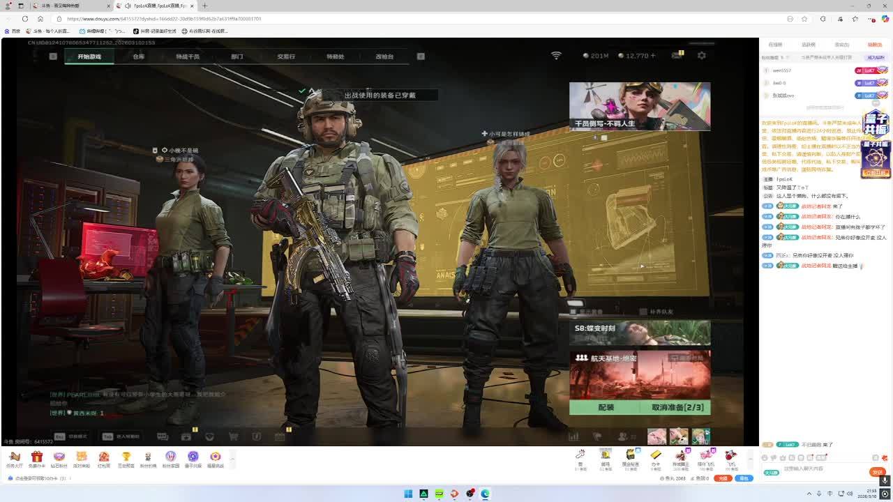
Task: Switch to the 特勤处 game tab
Action: [x=335, y=56]
